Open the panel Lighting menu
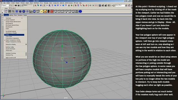Screen dimensions: 178x100 coord(11,15)
